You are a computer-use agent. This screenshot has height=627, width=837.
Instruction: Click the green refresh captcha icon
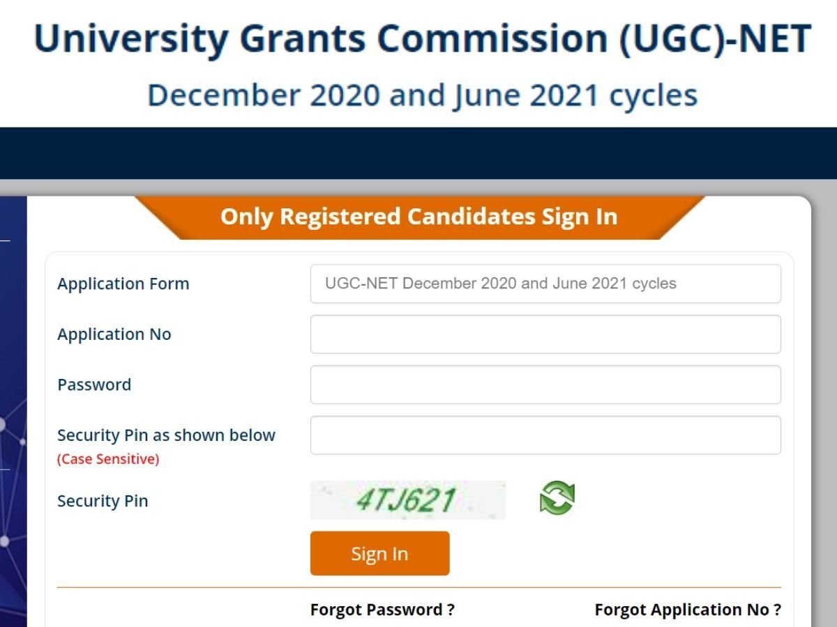click(555, 499)
